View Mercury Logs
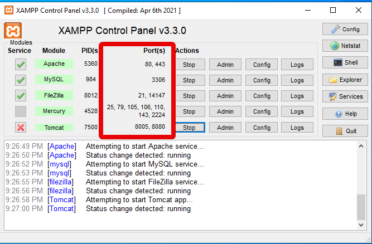This screenshot has width=372, height=244. click(297, 111)
